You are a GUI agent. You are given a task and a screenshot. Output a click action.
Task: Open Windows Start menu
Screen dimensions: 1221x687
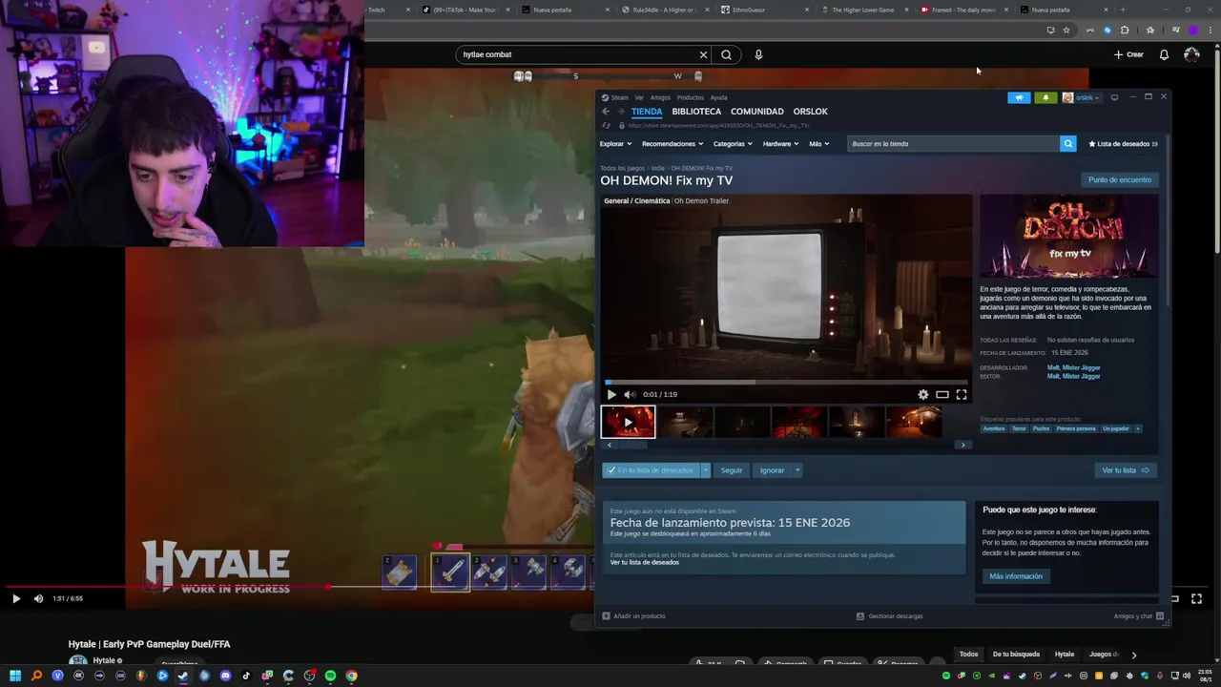click(x=15, y=676)
